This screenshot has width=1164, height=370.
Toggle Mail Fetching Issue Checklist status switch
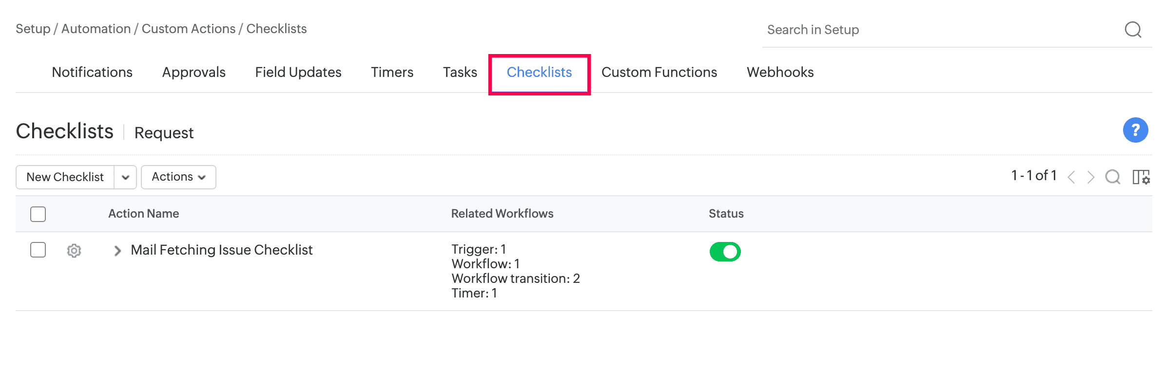point(725,252)
